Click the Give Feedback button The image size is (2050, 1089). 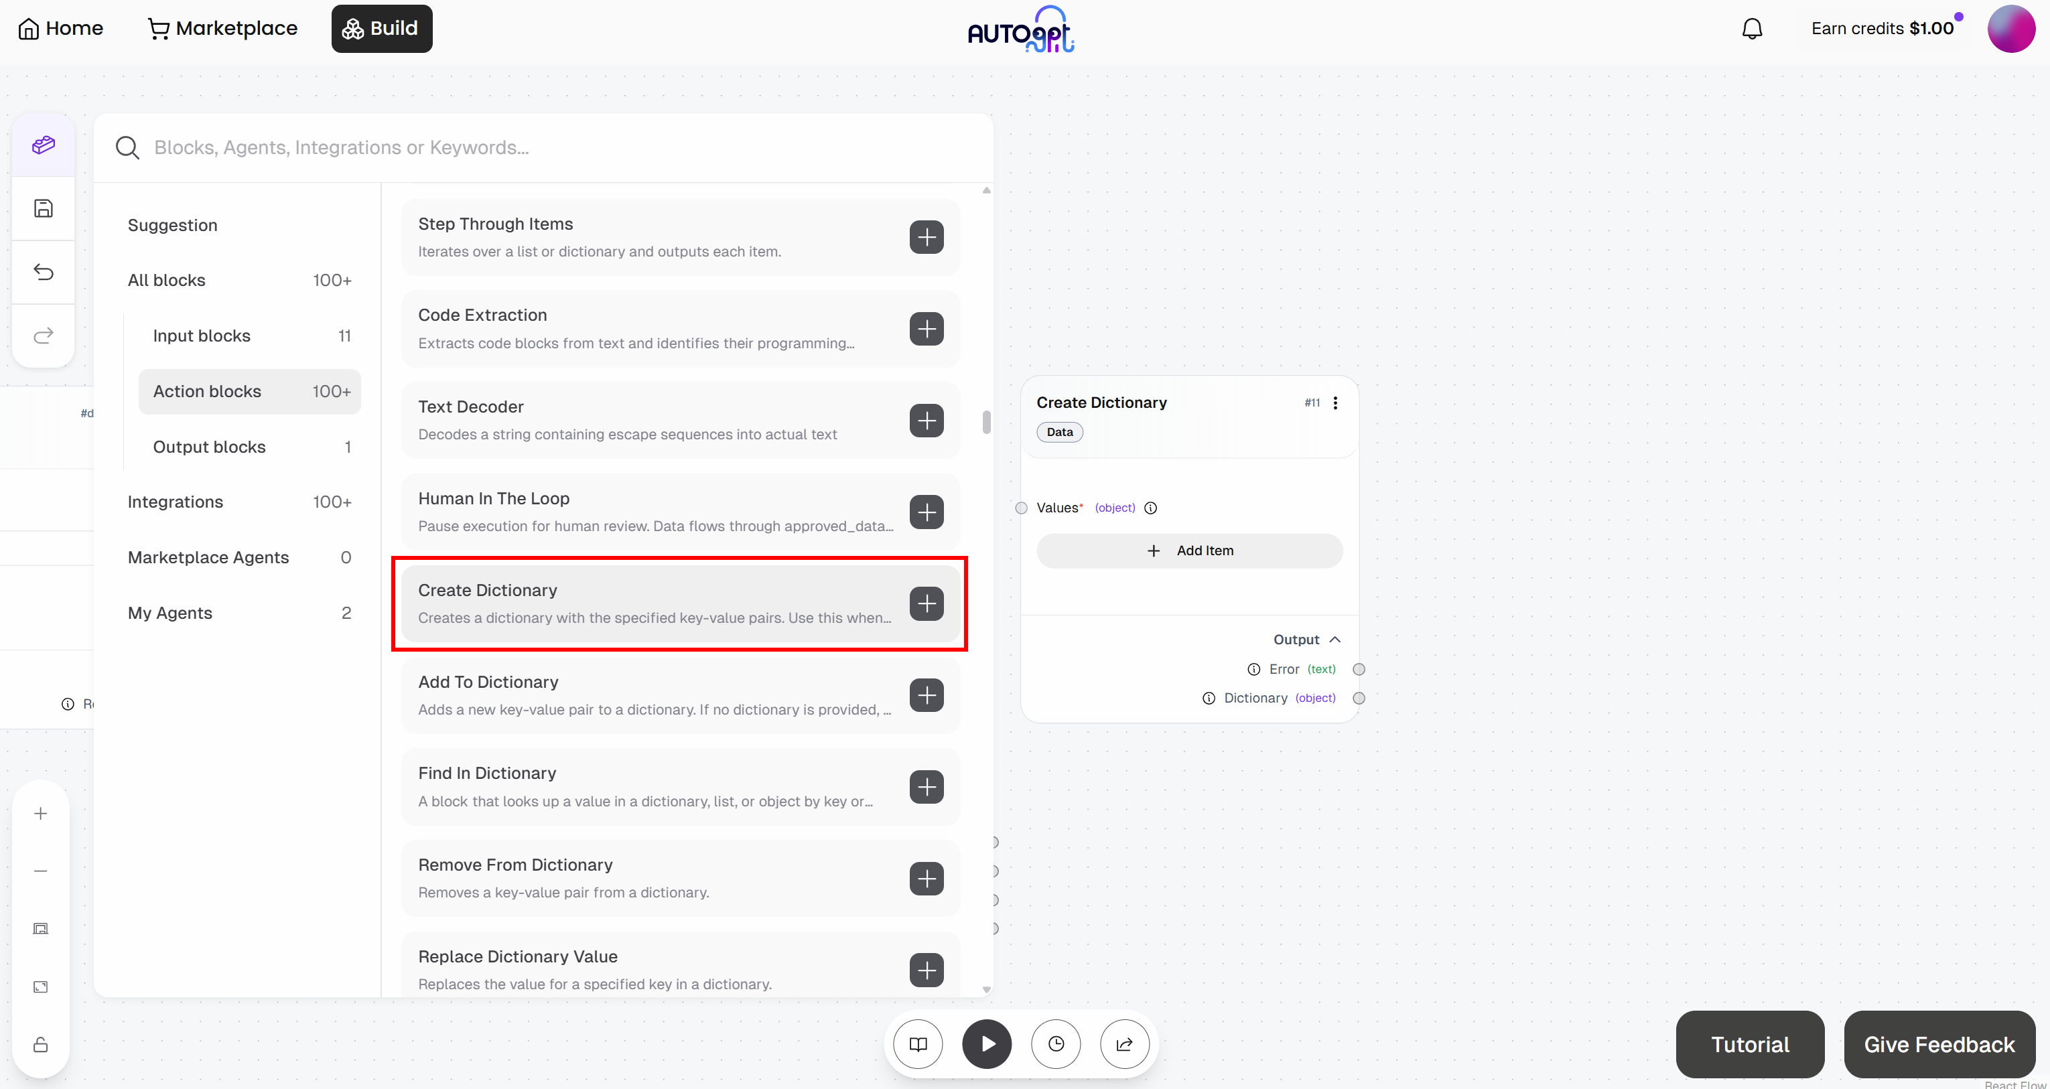click(1939, 1043)
